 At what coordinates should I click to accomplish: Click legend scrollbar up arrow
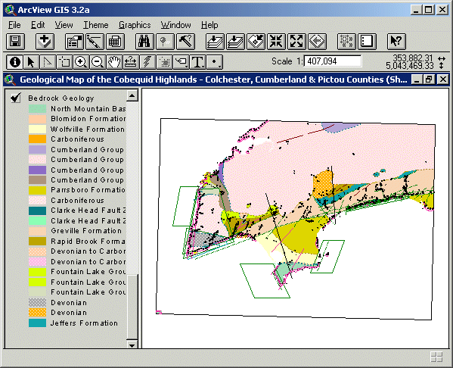click(132, 95)
